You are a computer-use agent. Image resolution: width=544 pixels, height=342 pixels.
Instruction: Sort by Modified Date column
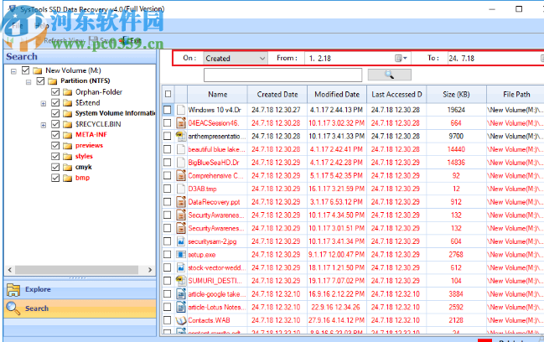337,95
